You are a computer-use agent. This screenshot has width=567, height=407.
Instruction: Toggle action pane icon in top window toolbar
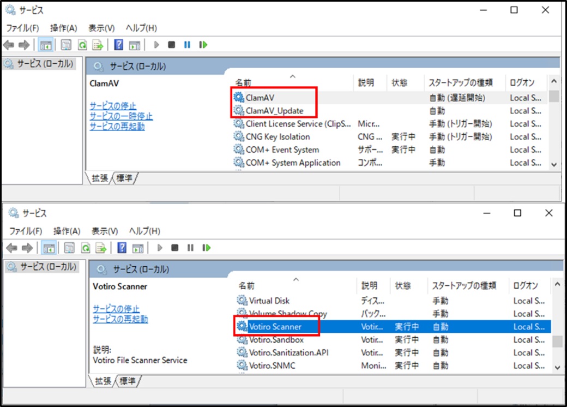[135, 45]
